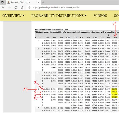Click the yellow-highlighted 0.2344 cell
This screenshot has height=114, width=119.
pyautogui.click(x=114, y=94)
